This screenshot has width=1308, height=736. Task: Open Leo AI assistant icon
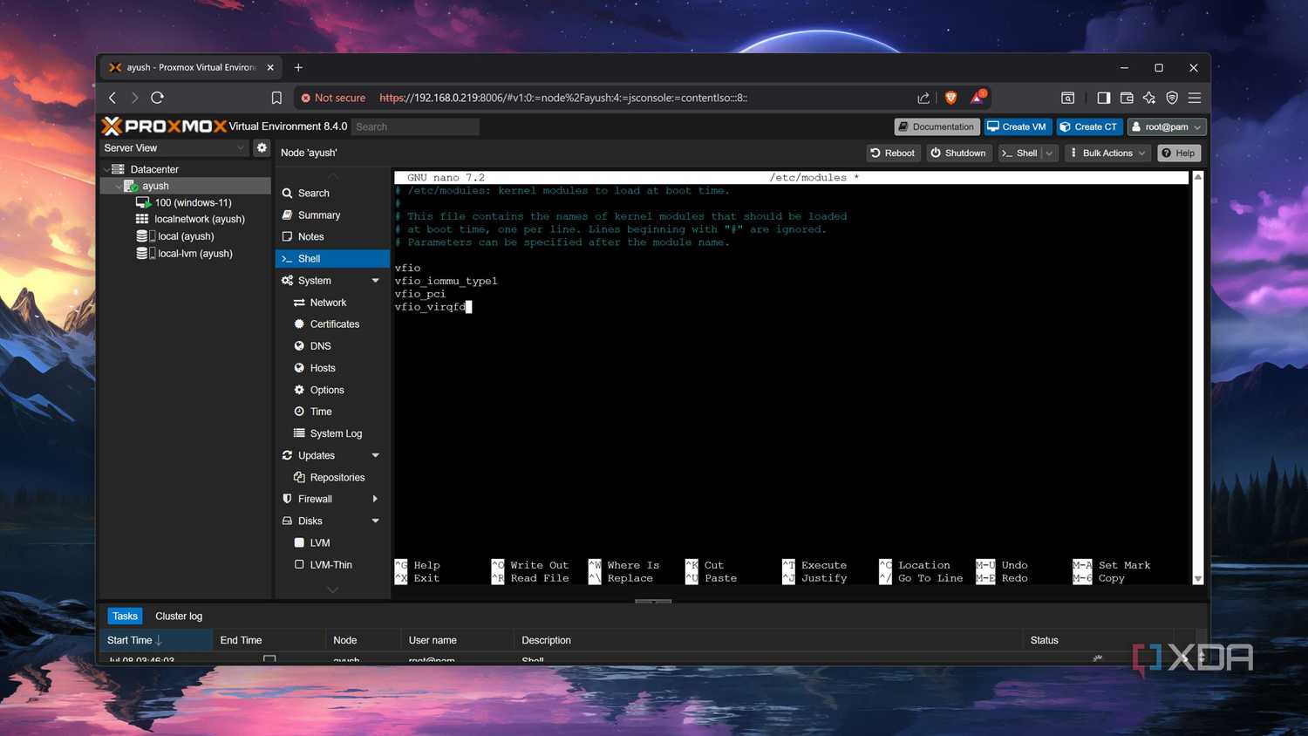1149,98
